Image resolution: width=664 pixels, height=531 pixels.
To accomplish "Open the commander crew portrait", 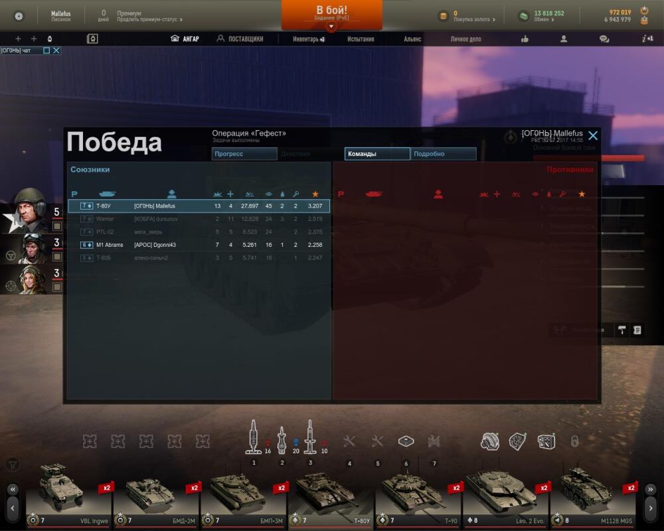I will pyautogui.click(x=30, y=210).
